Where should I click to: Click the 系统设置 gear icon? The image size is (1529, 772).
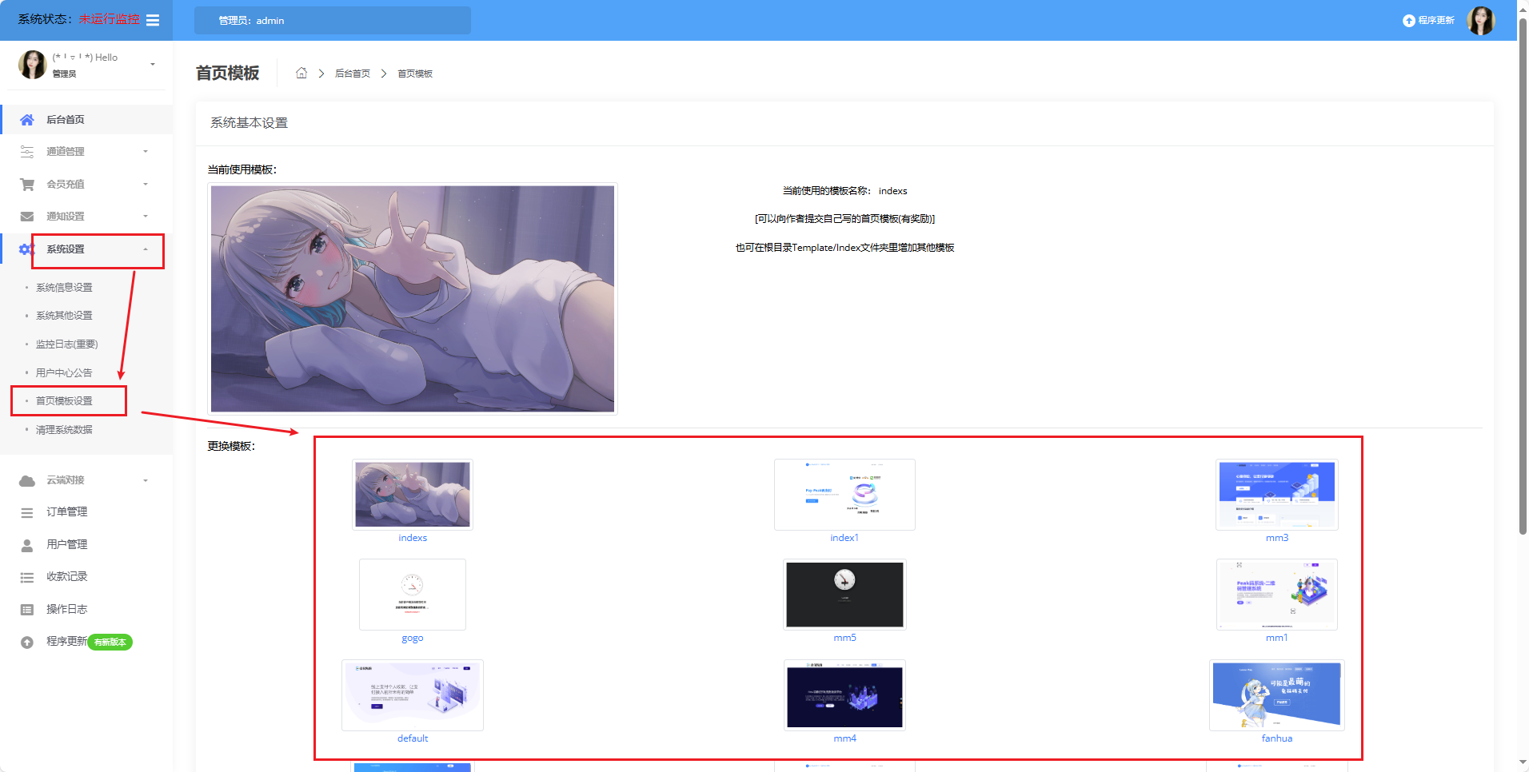point(26,249)
